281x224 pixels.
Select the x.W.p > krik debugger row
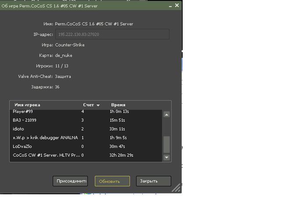coord(86,137)
